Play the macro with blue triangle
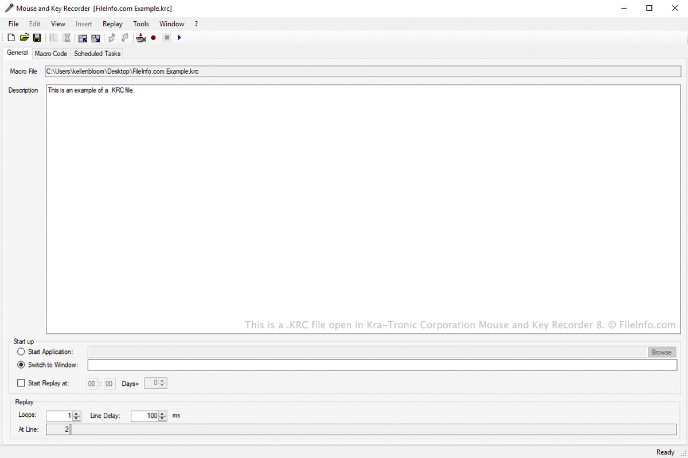This screenshot has width=688, height=458. click(179, 38)
